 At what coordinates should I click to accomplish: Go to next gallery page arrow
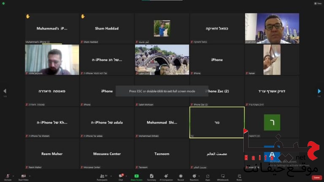pyautogui.click(x=319, y=91)
